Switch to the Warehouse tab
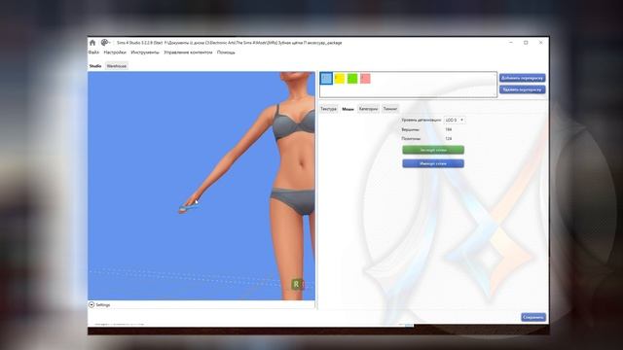Viewport: 623px width, 350px height. click(x=117, y=66)
